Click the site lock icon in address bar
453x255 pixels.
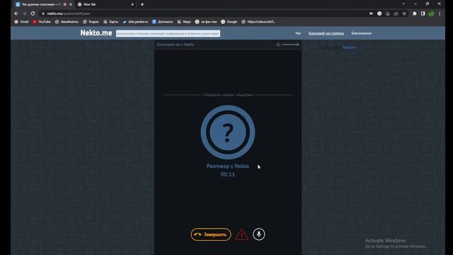coord(43,13)
